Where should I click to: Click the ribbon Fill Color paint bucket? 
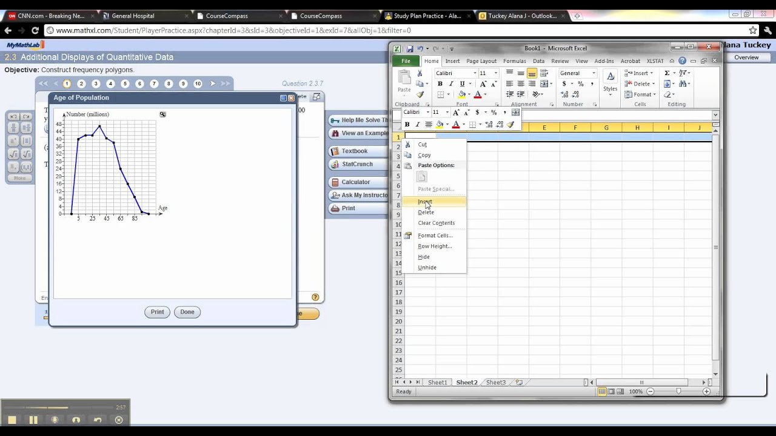[x=462, y=94]
